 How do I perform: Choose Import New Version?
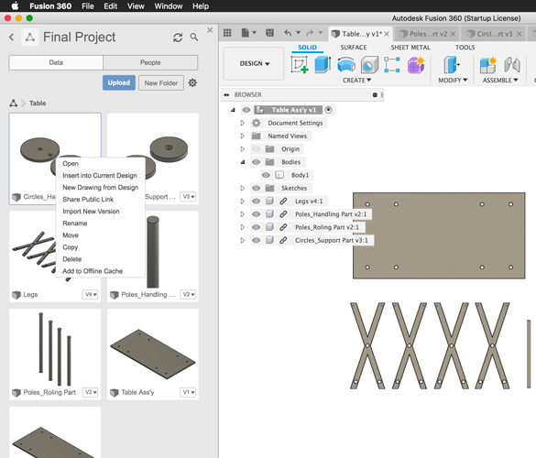tap(91, 212)
